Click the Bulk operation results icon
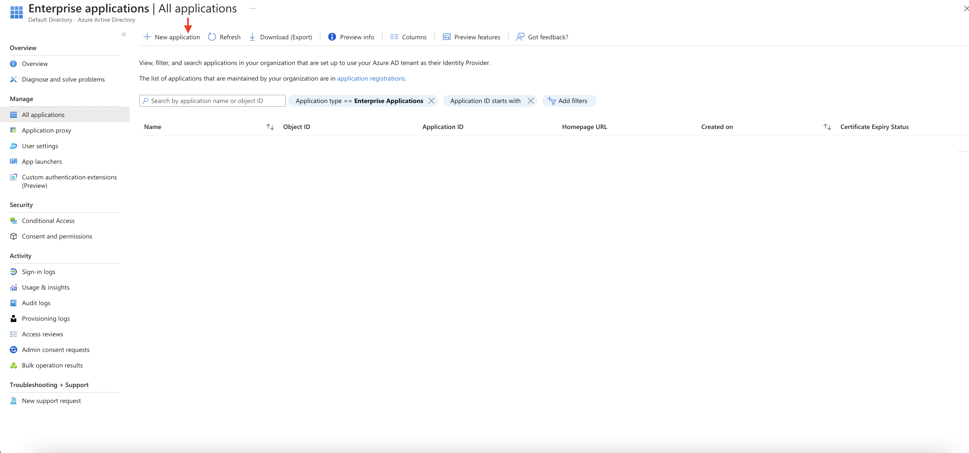Image resolution: width=969 pixels, height=453 pixels. click(x=14, y=365)
